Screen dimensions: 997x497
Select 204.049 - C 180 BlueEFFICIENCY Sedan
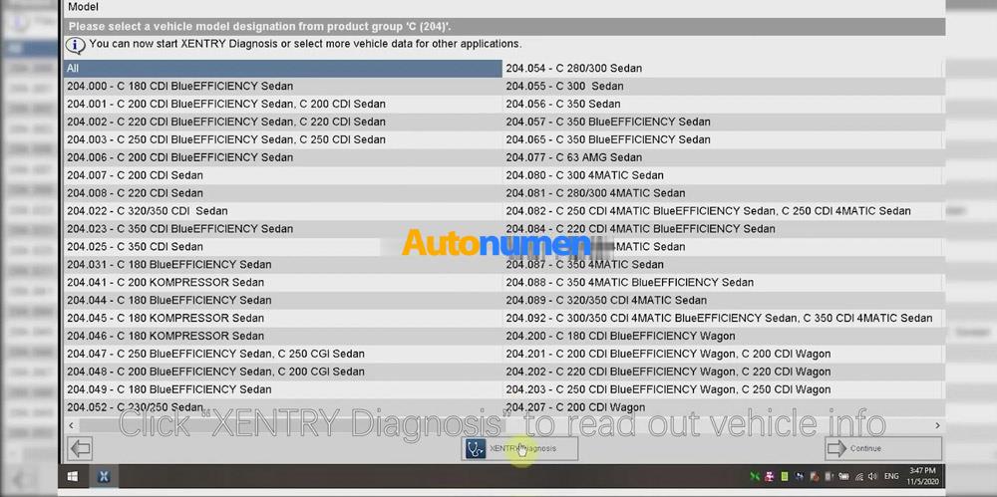pyautogui.click(x=283, y=389)
